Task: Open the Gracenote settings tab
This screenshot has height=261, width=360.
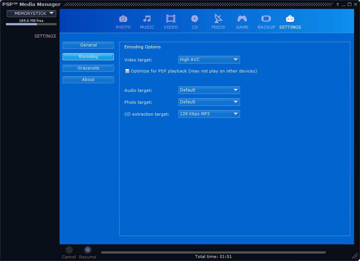Action: pyautogui.click(x=88, y=68)
